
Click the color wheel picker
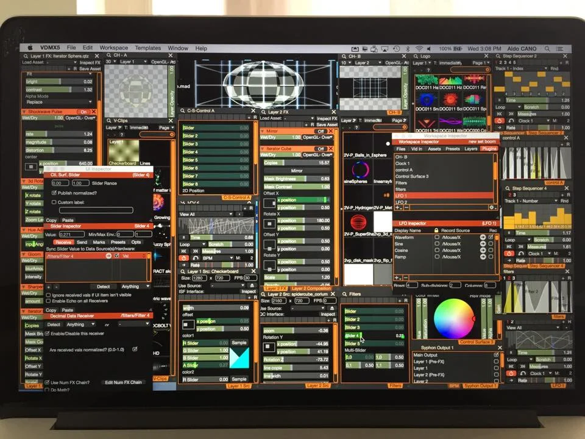point(453,318)
